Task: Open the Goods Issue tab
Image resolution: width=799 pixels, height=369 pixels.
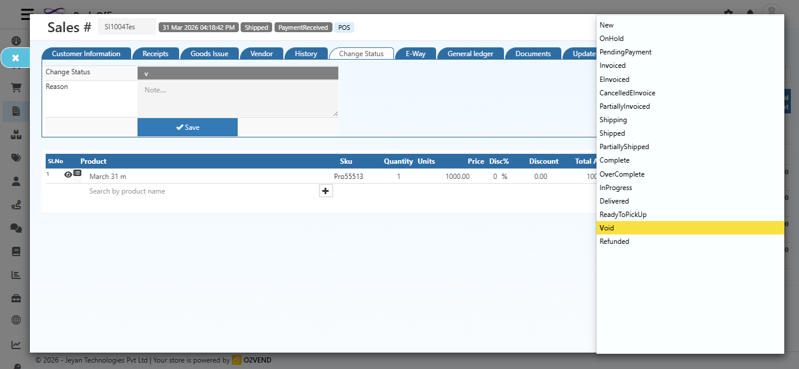Action: 210,53
